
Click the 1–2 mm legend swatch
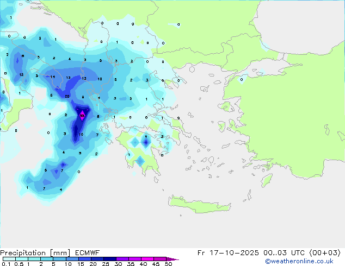tap(34, 259)
